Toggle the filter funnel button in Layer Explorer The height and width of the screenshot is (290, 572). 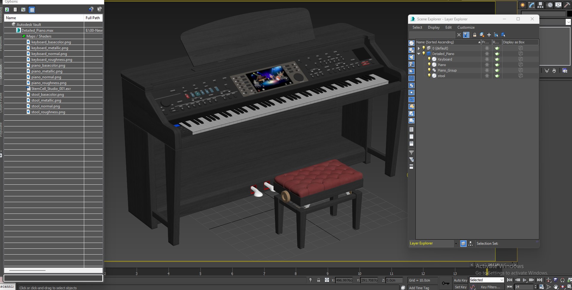click(x=466, y=35)
